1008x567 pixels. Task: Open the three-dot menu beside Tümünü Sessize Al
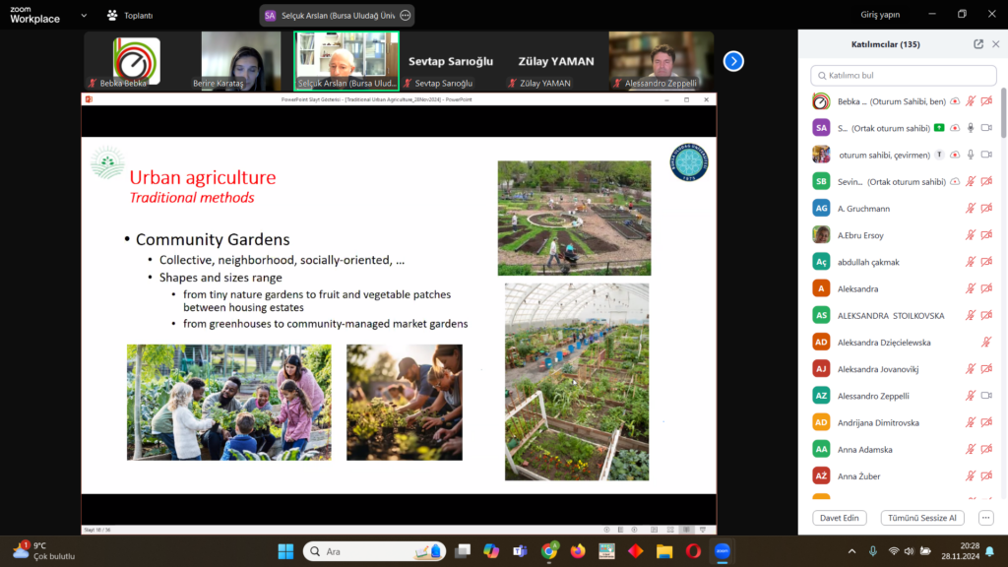(985, 518)
